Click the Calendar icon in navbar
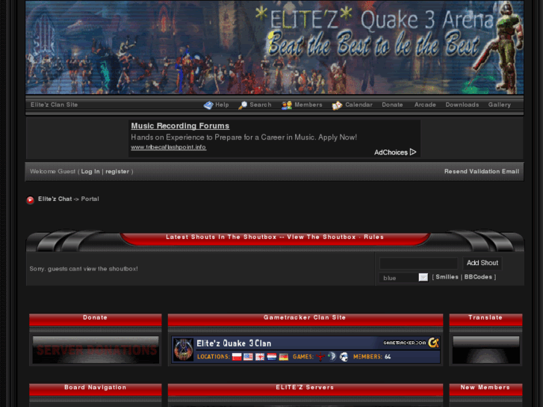Image resolution: width=543 pixels, height=407 pixels. coord(337,105)
